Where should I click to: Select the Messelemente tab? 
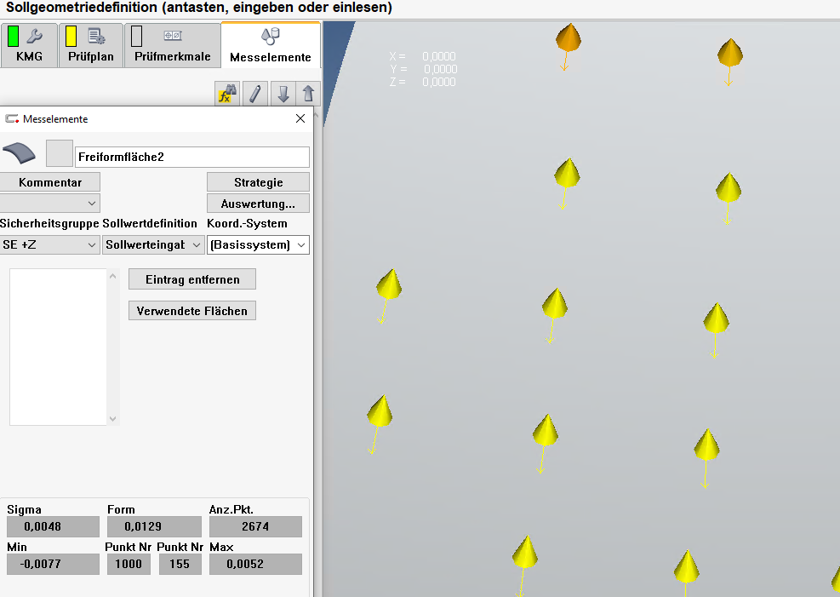tap(271, 45)
